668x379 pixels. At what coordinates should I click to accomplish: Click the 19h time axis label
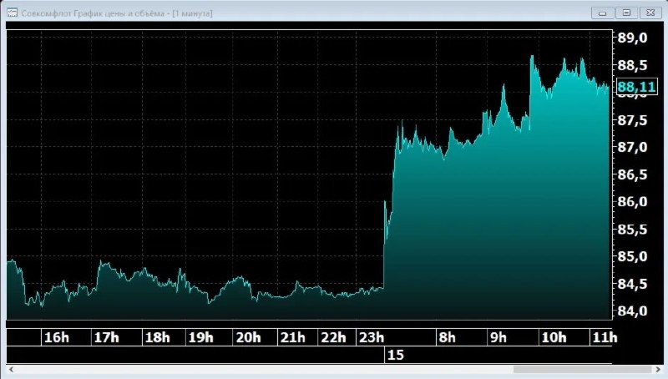point(200,338)
